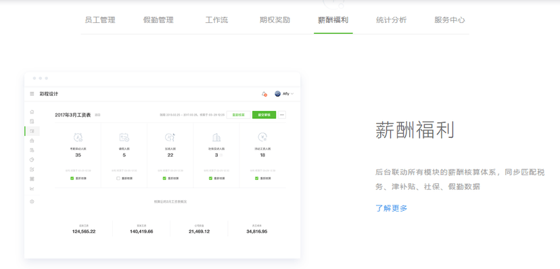
Task: Open the hamburger menu beside 彩程设计
Action: click(32, 94)
